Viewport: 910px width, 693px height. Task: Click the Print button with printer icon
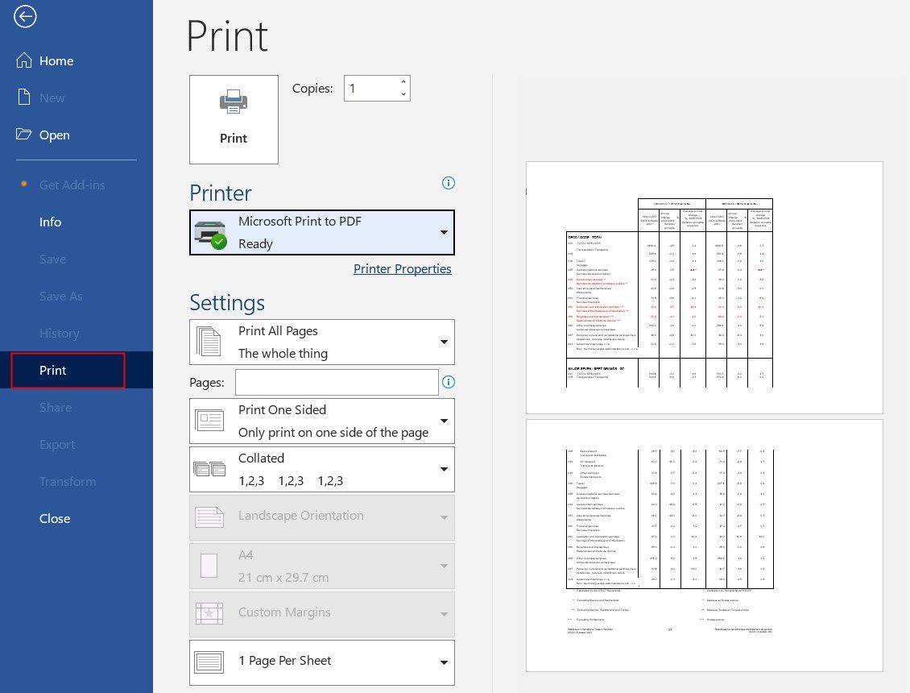(x=234, y=118)
